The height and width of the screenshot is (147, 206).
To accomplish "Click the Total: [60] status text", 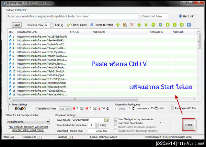I will pos(8,137).
